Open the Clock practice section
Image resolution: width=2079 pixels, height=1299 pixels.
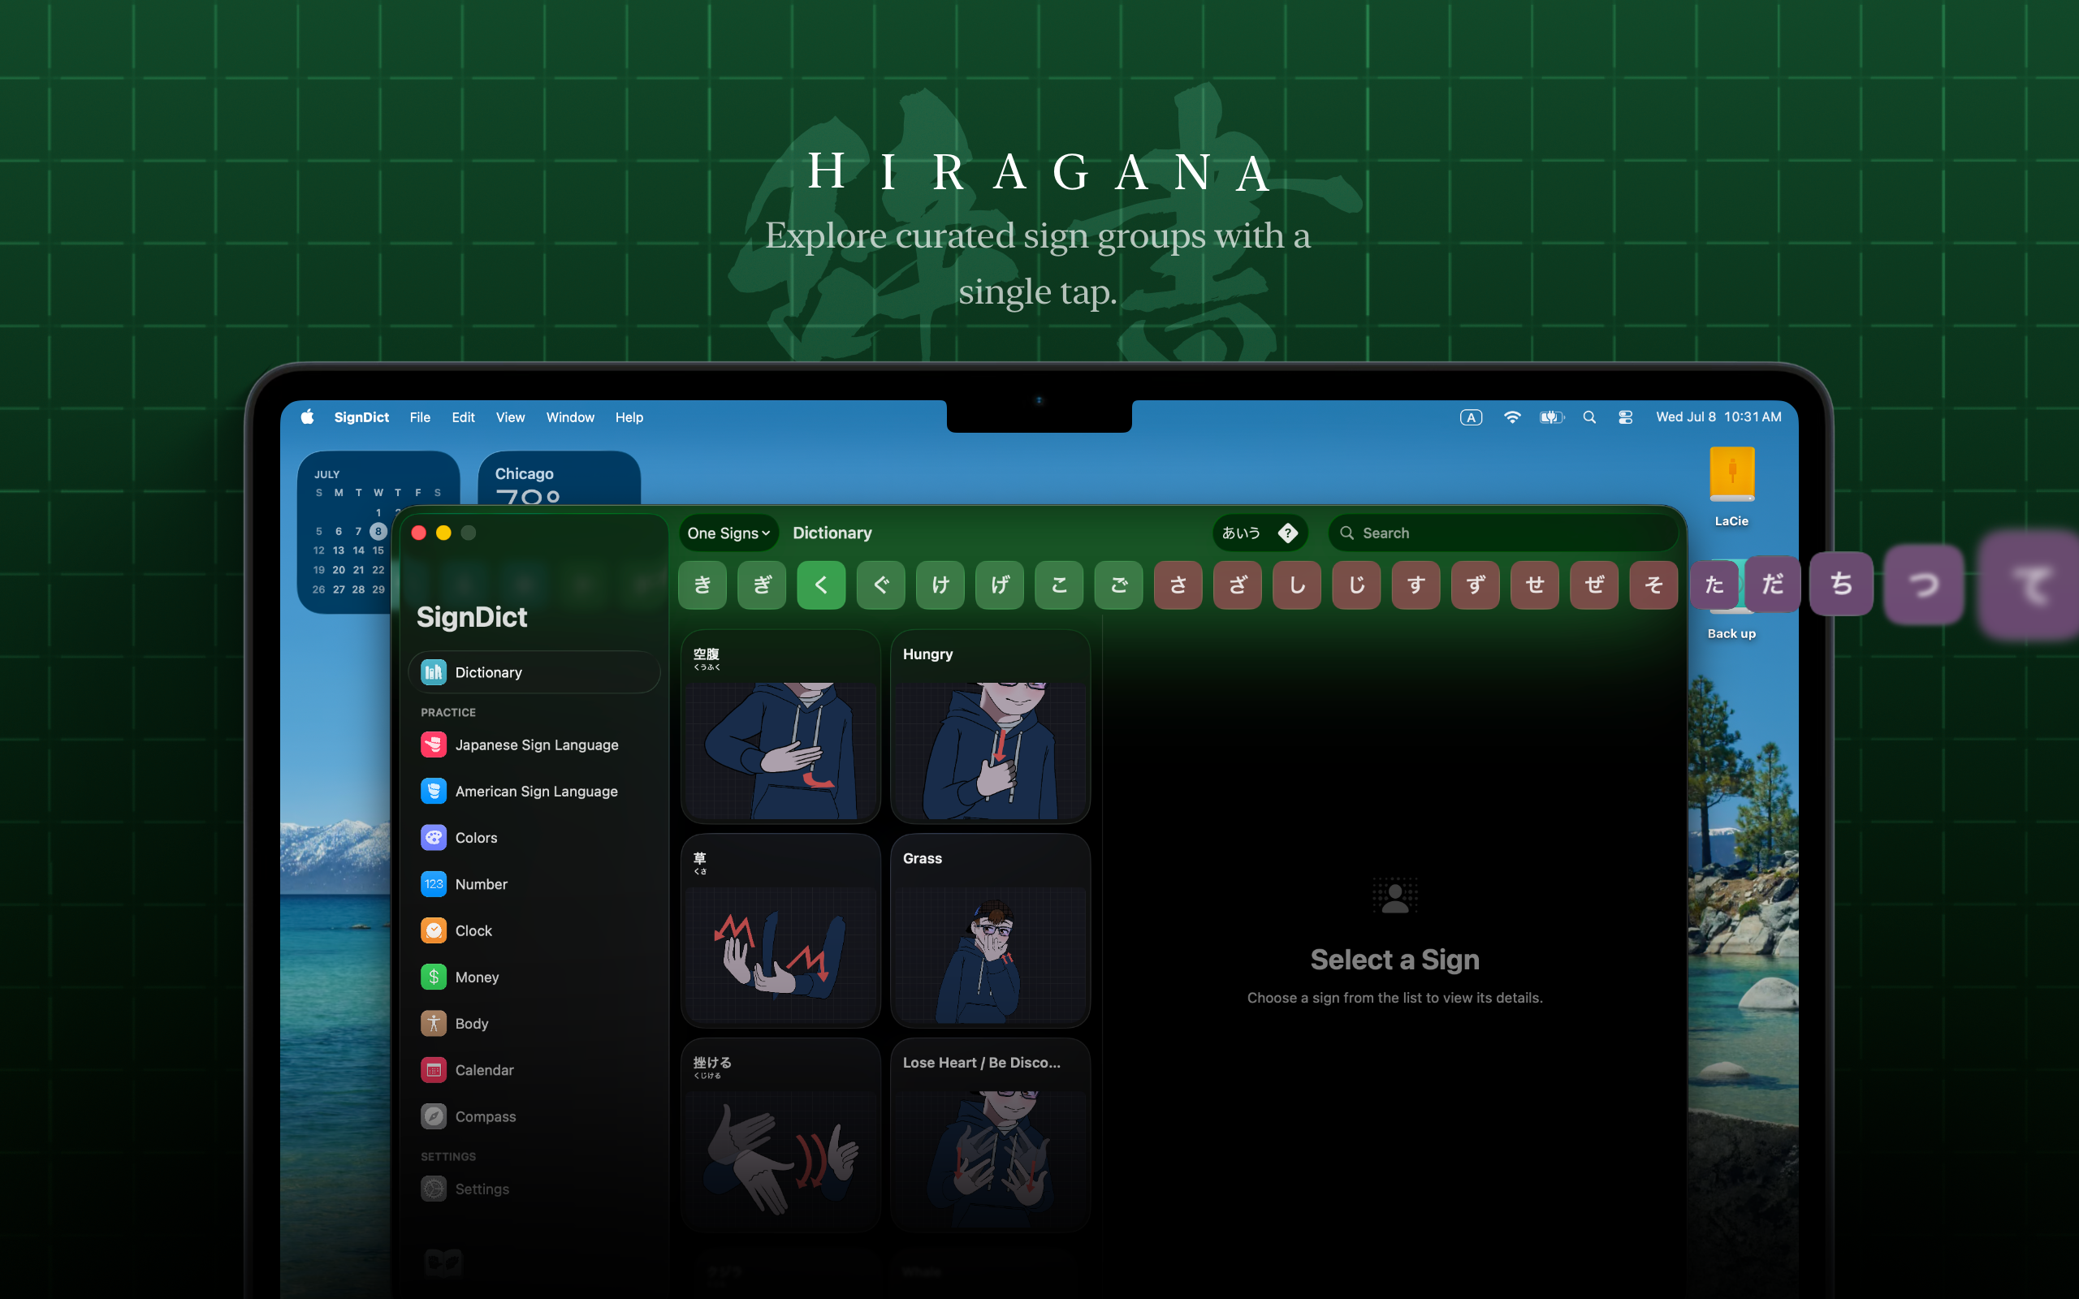[534, 930]
